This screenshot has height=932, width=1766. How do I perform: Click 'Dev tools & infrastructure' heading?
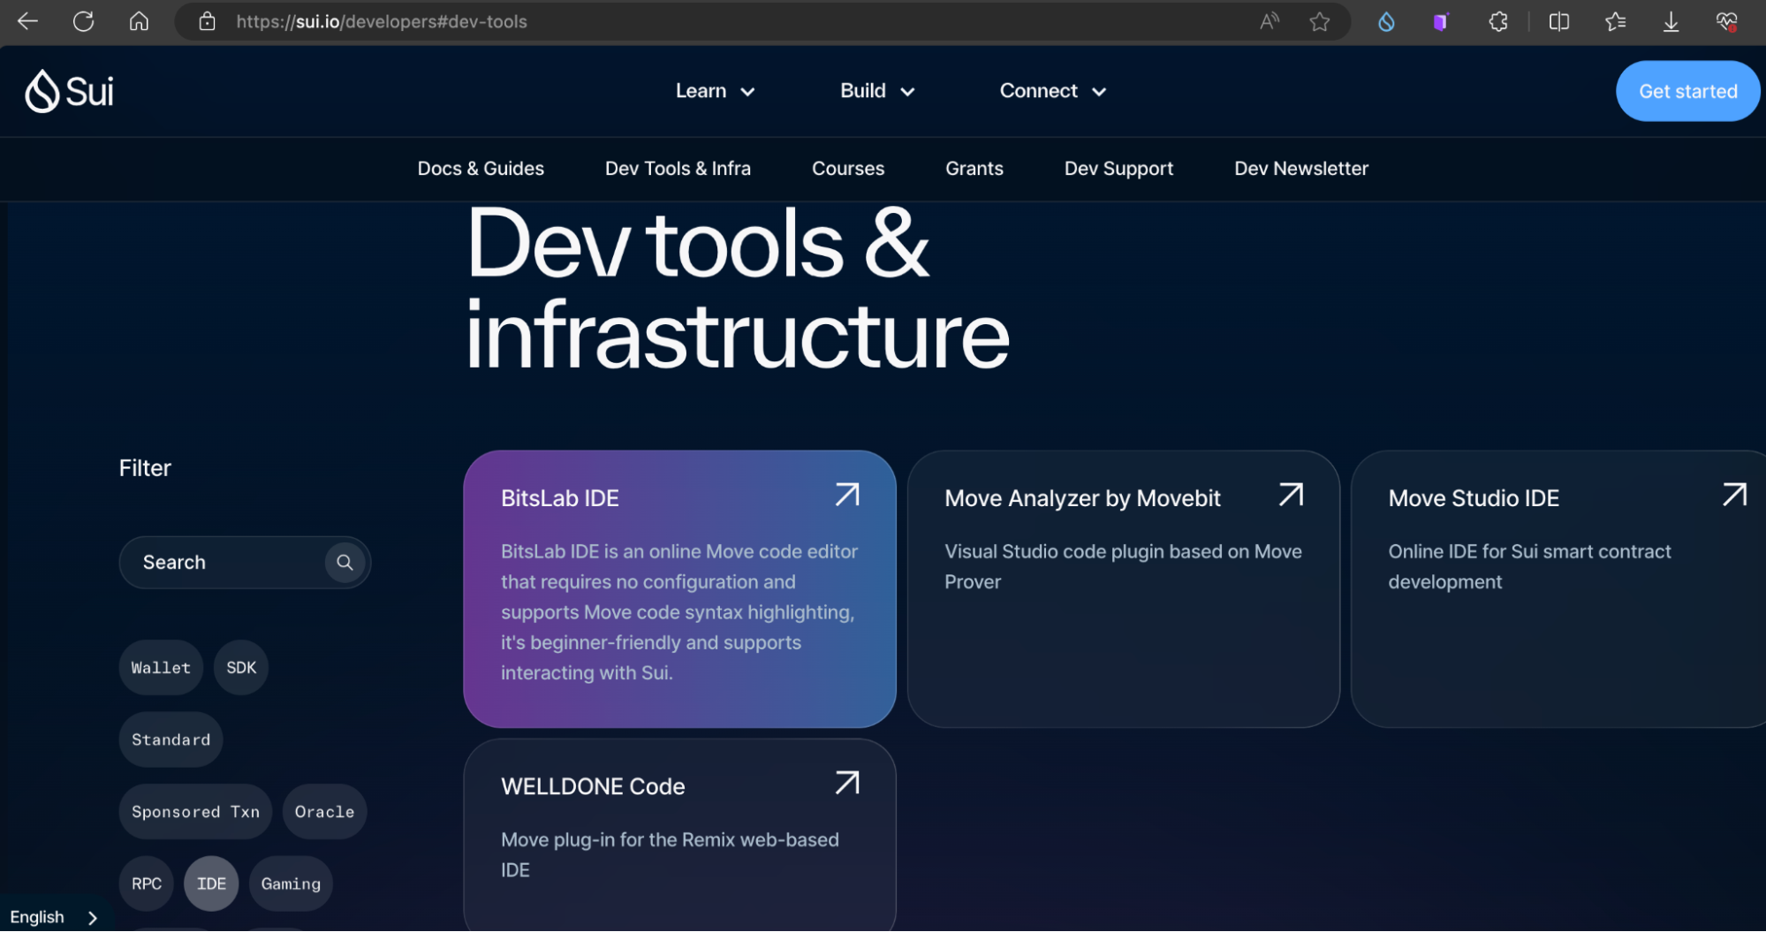(x=737, y=290)
